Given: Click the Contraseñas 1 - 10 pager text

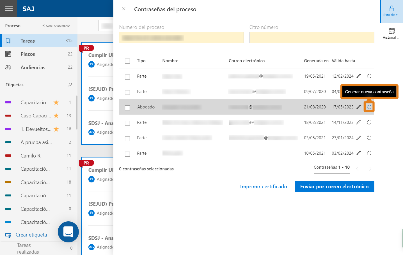Looking at the screenshot, I should [332, 167].
